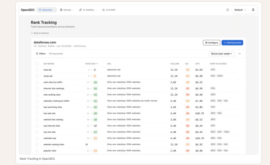Check the serp api row checkbox
The height and width of the screenshot is (165, 270).
(37, 70)
